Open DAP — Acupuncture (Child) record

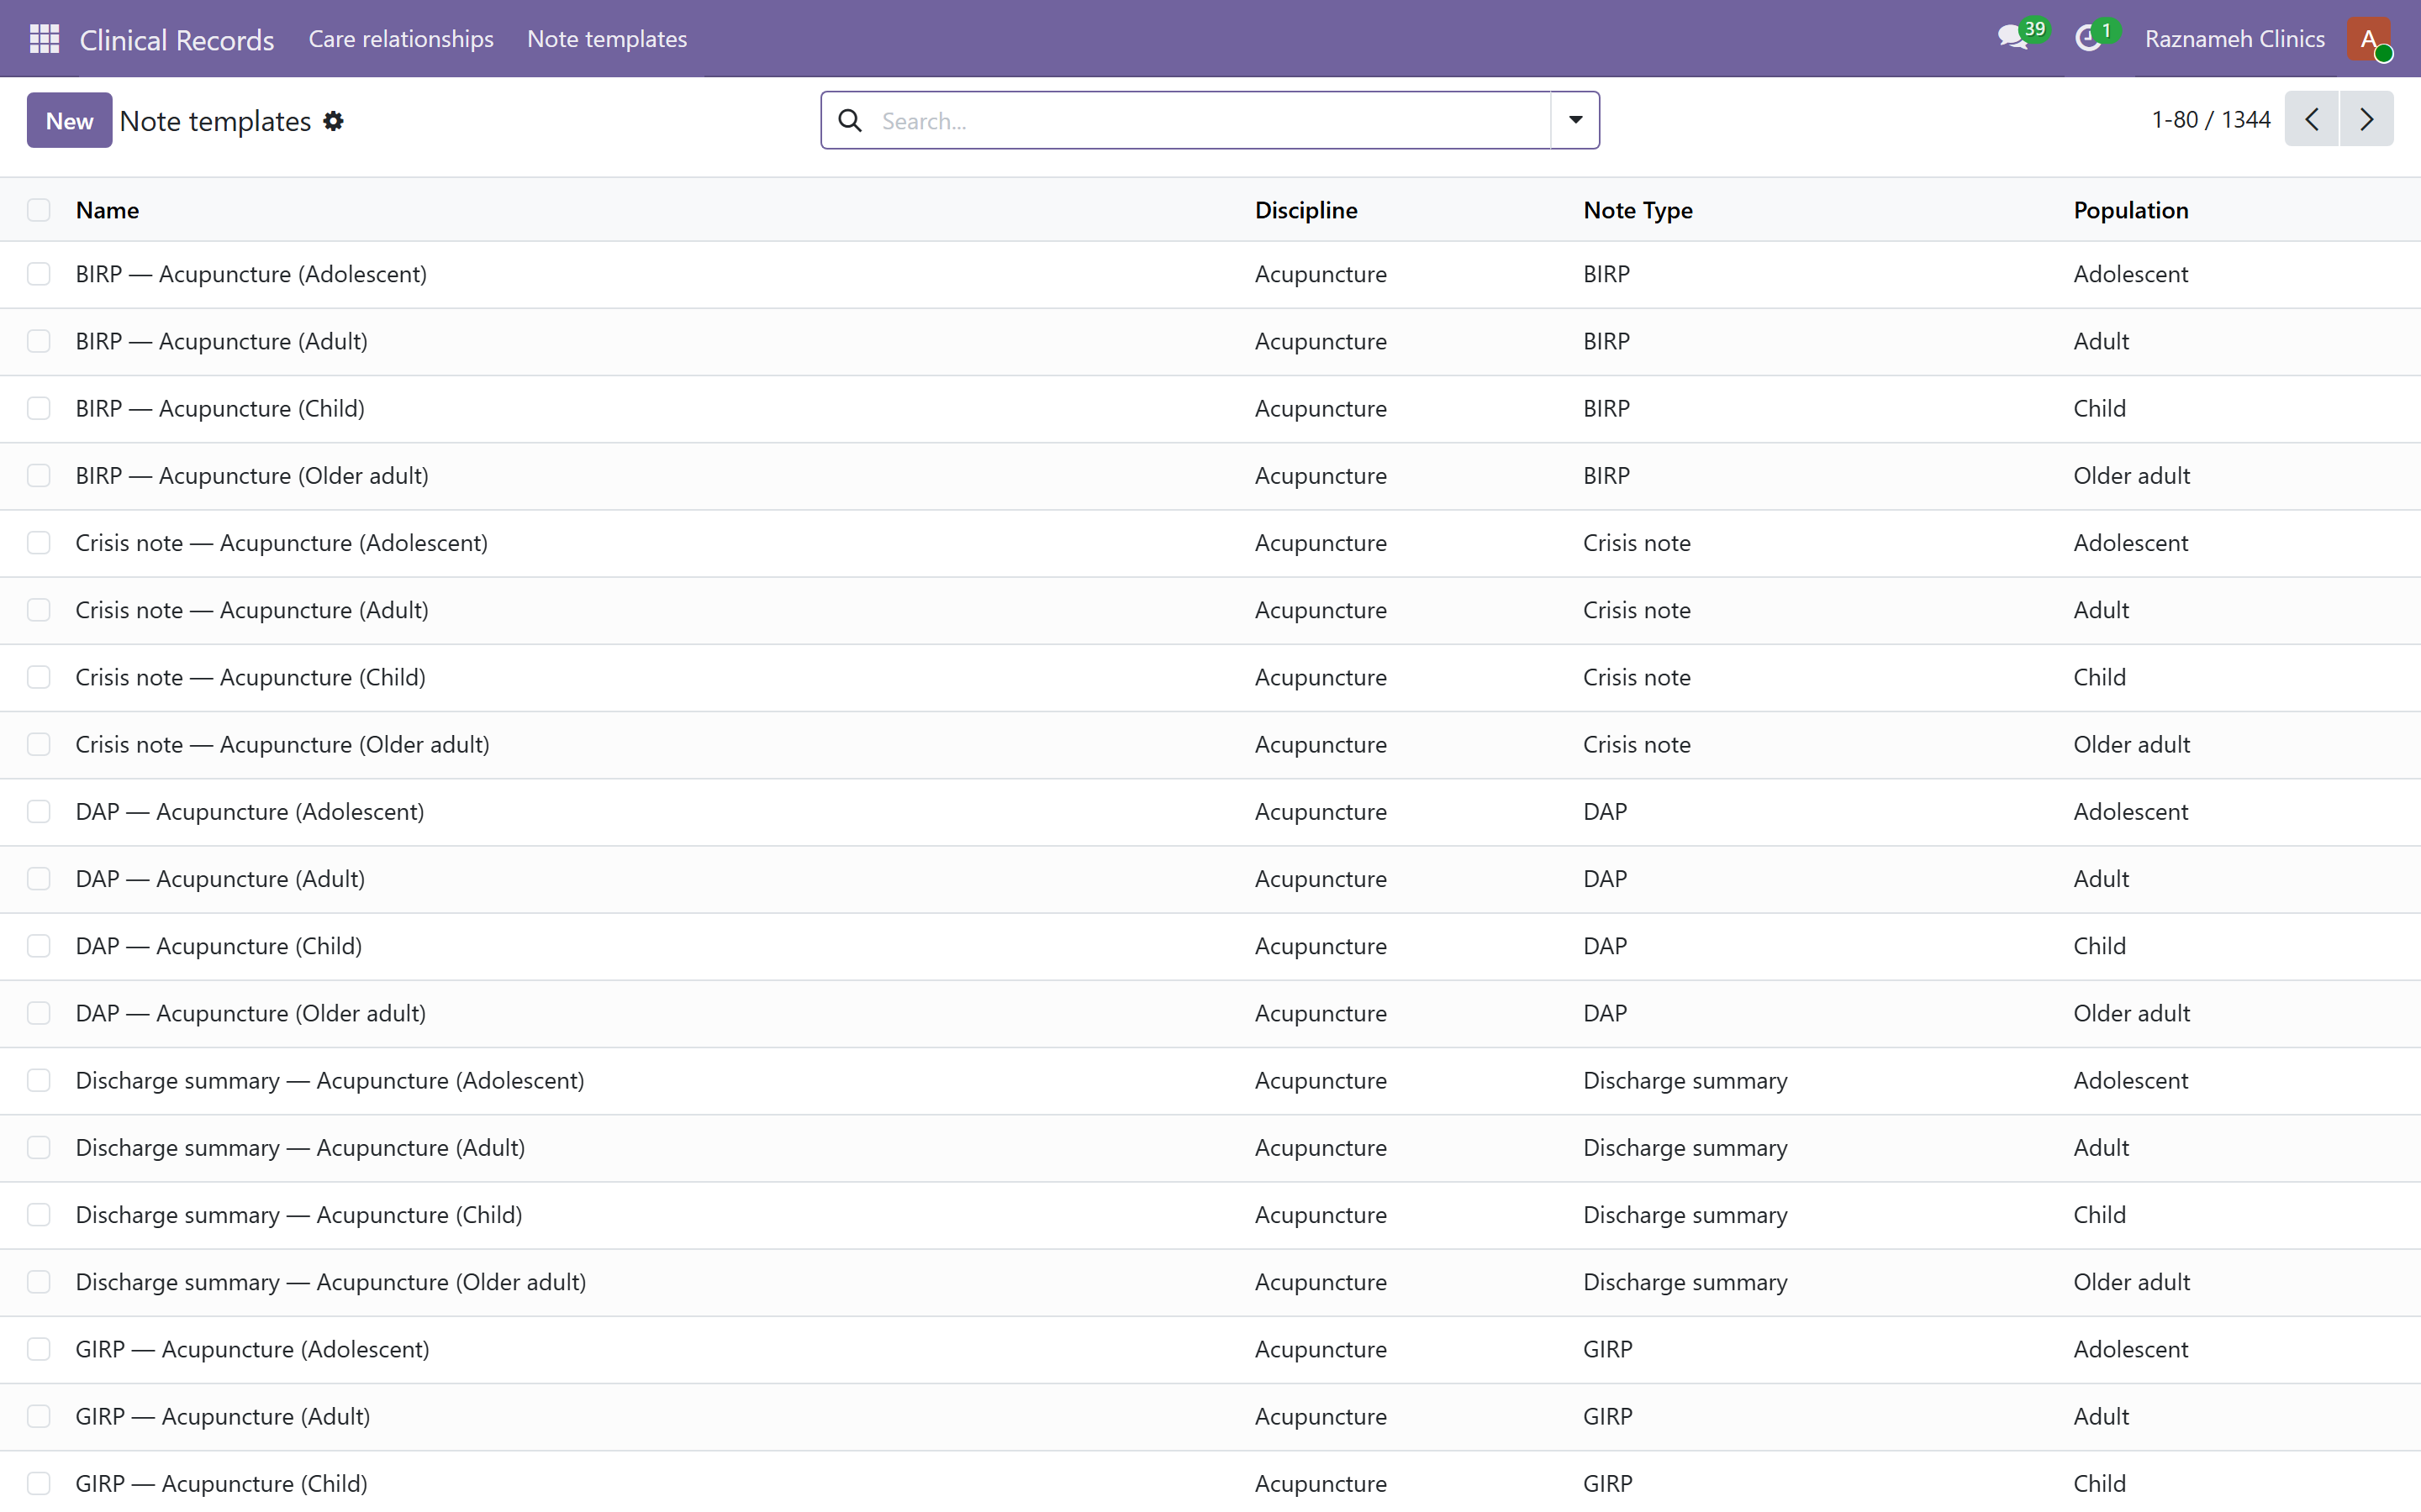point(219,946)
